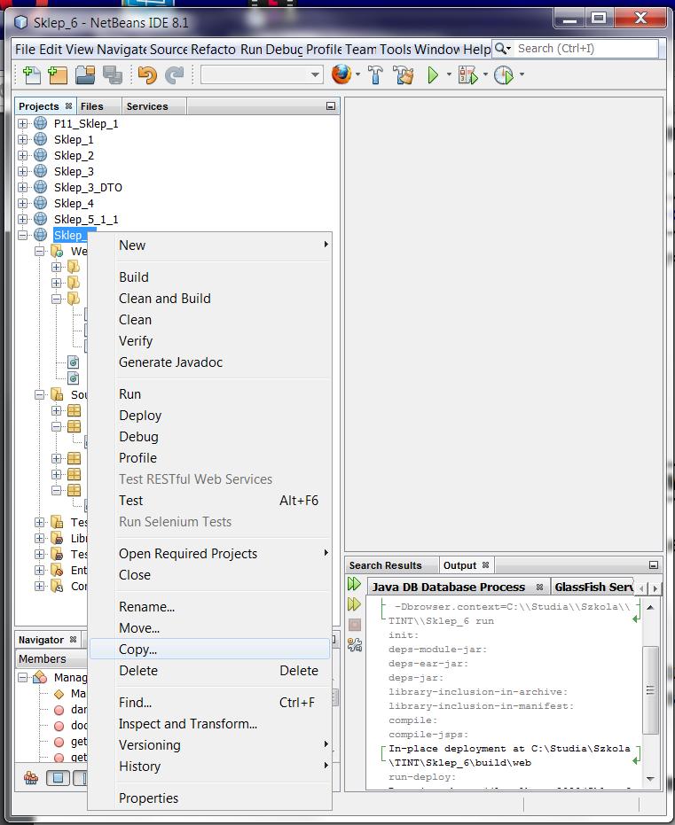Choose Rename... in the context menu

209,607
